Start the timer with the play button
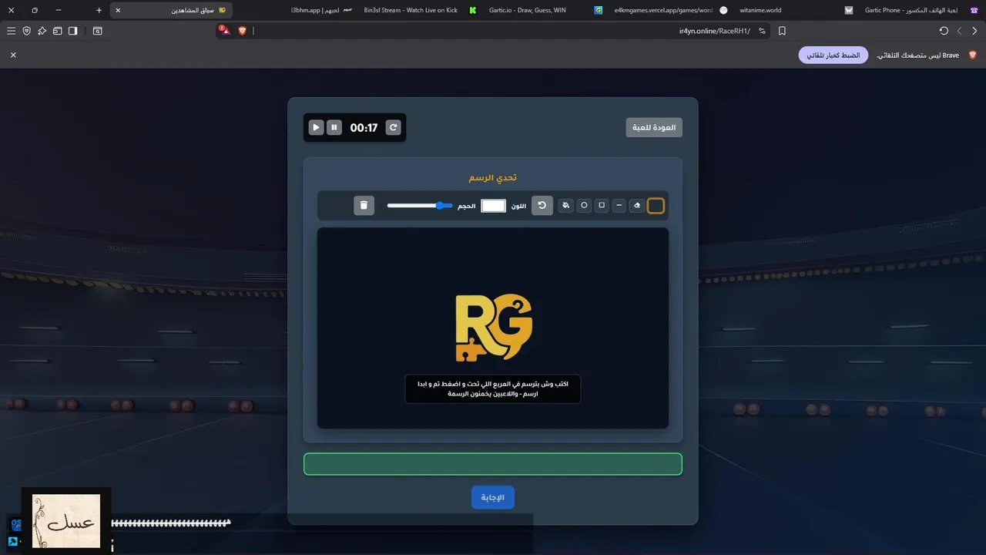Screen dimensions: 986x555 pos(316,127)
